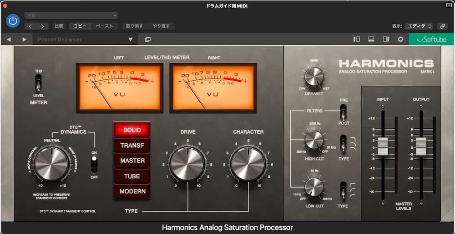Click the ペースト paste button
This screenshot has width=455, height=234.
[x=105, y=26]
